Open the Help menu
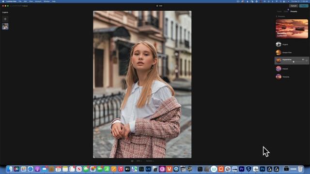The image size is (310, 174). pos(54,1)
